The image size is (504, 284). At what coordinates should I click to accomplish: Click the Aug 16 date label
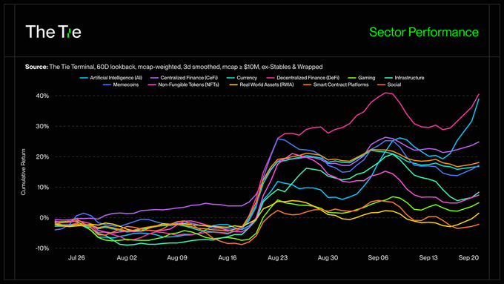click(228, 257)
